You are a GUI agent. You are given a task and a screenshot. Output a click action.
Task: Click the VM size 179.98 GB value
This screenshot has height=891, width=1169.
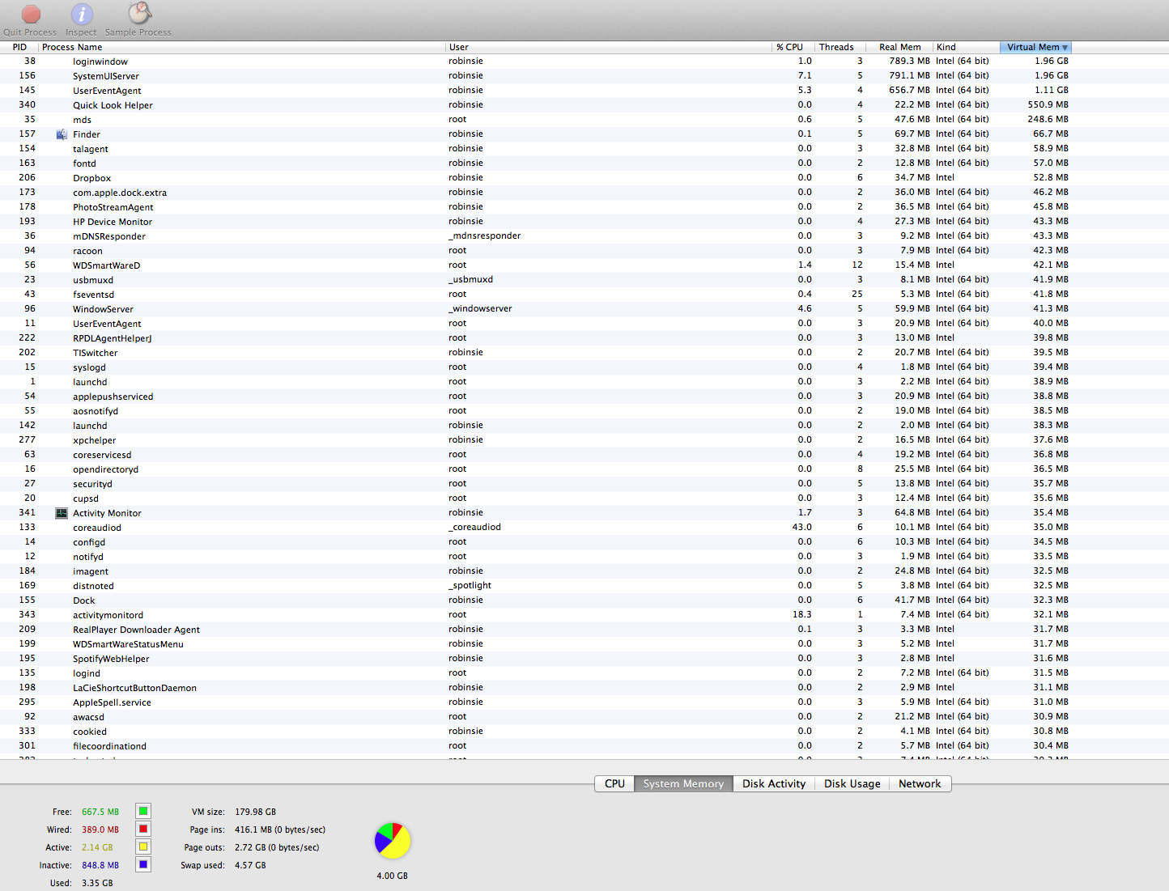[255, 812]
